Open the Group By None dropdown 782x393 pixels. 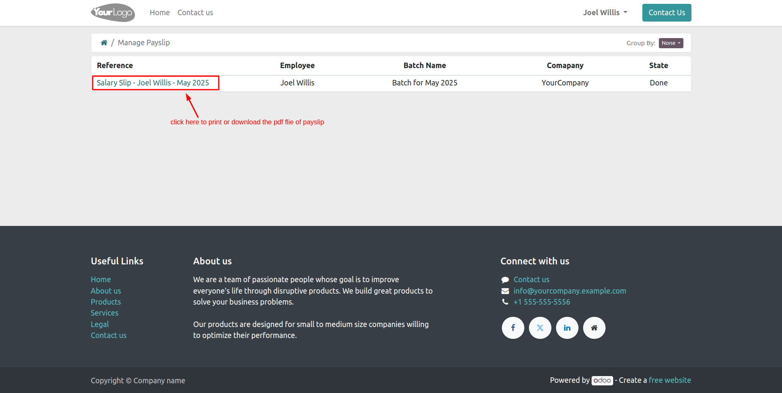(671, 43)
